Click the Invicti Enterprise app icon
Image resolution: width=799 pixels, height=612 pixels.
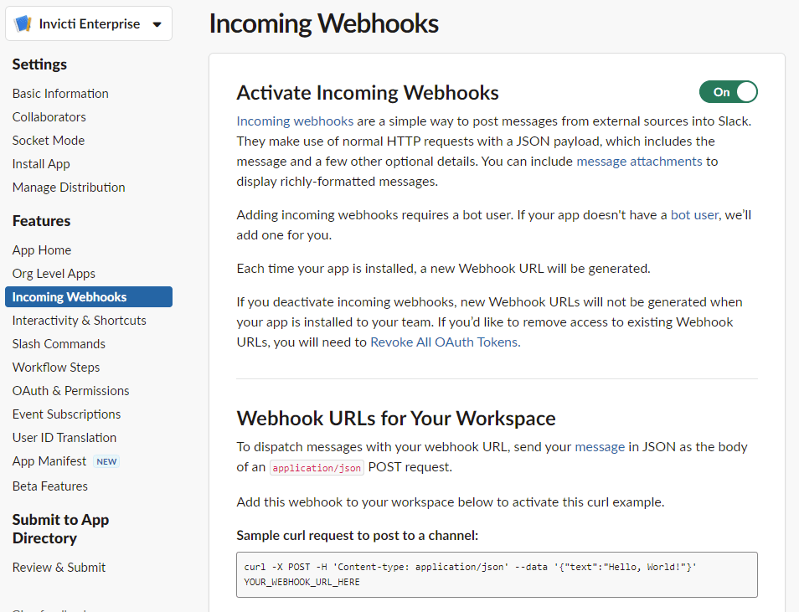[23, 24]
